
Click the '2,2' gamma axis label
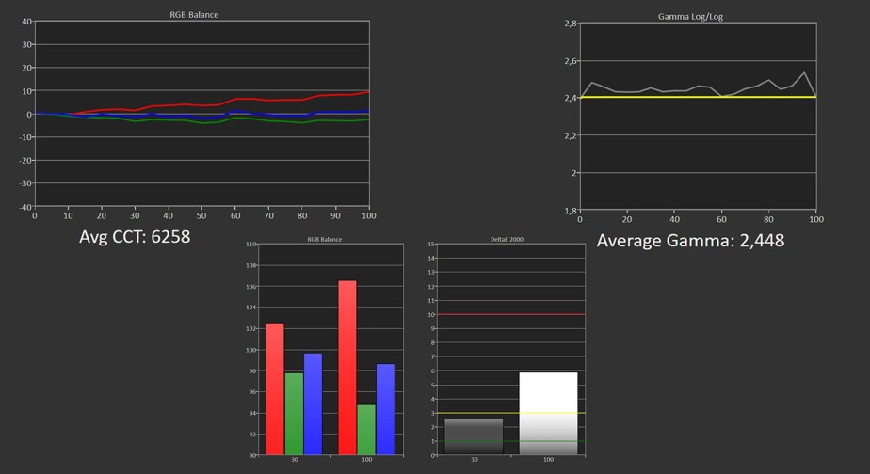tap(571, 135)
